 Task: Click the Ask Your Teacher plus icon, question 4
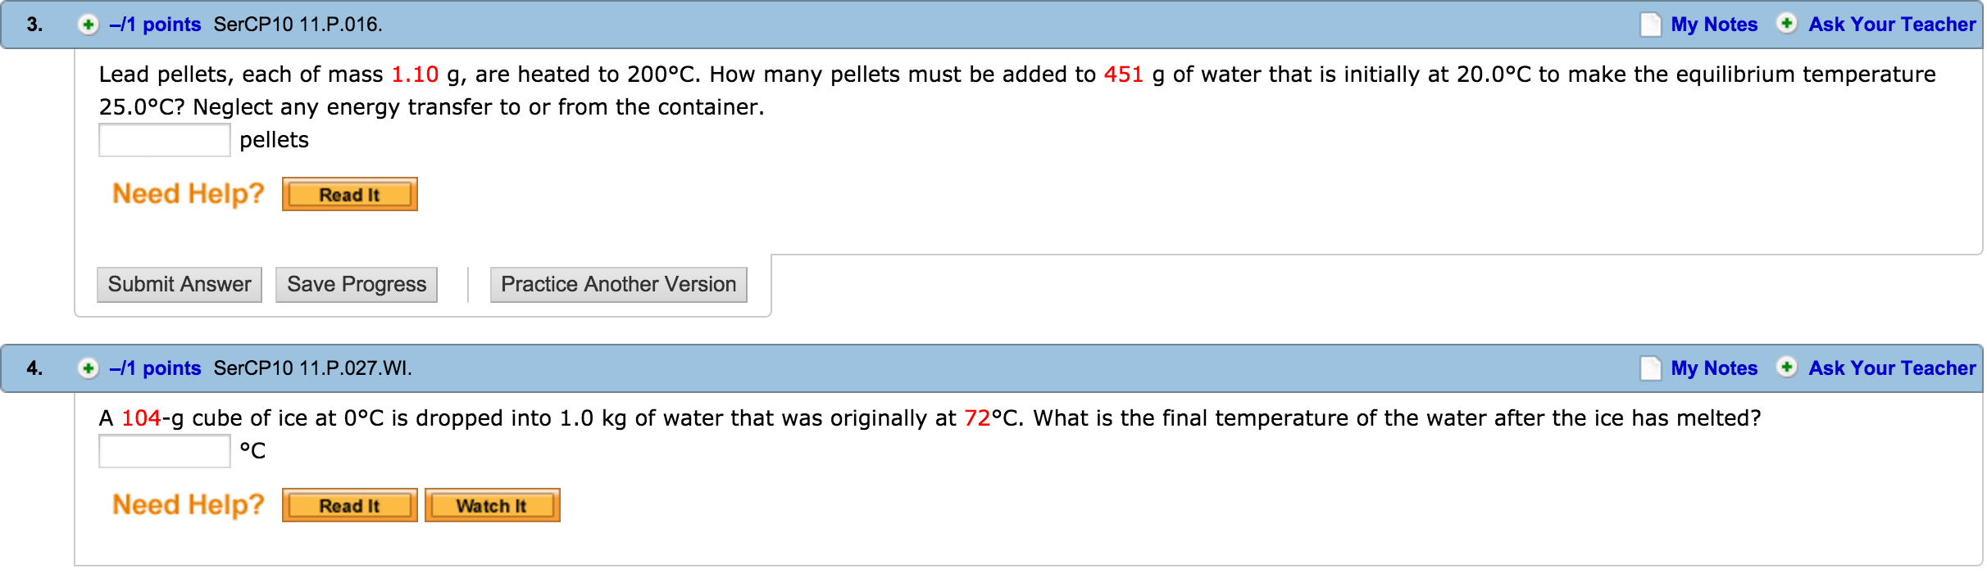[x=1787, y=367]
